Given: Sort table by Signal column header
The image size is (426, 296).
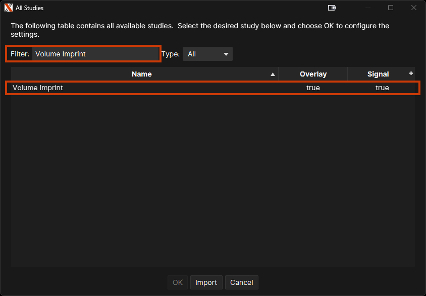Looking at the screenshot, I should (378, 74).
